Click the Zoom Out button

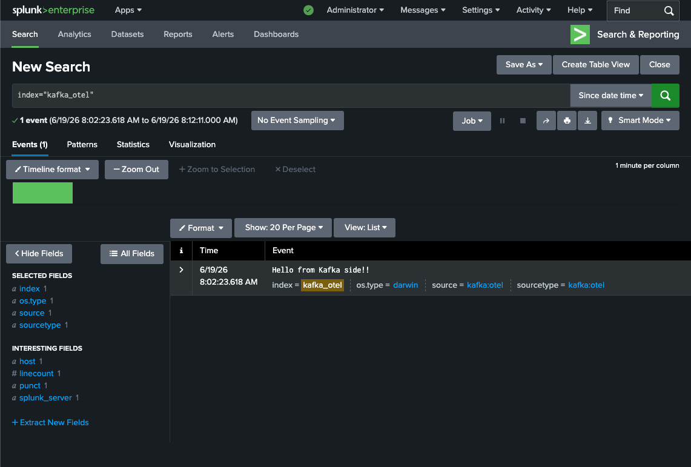point(136,170)
